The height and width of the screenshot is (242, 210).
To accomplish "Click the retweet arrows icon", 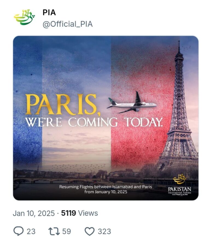I will [x=54, y=231].
